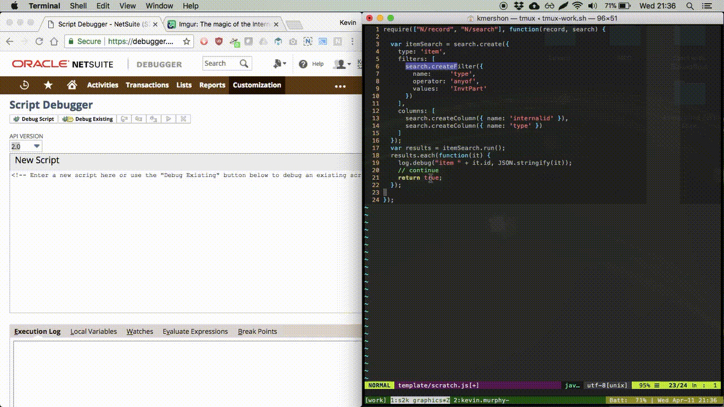Open the Terminal app menu
This screenshot has height=407, width=724.
(x=44, y=6)
